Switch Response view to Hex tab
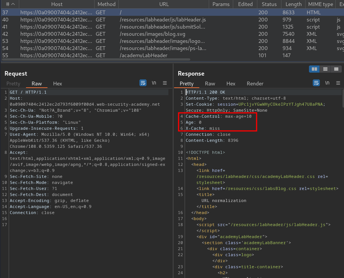The width and height of the screenshot is (344, 278). [x=231, y=84]
